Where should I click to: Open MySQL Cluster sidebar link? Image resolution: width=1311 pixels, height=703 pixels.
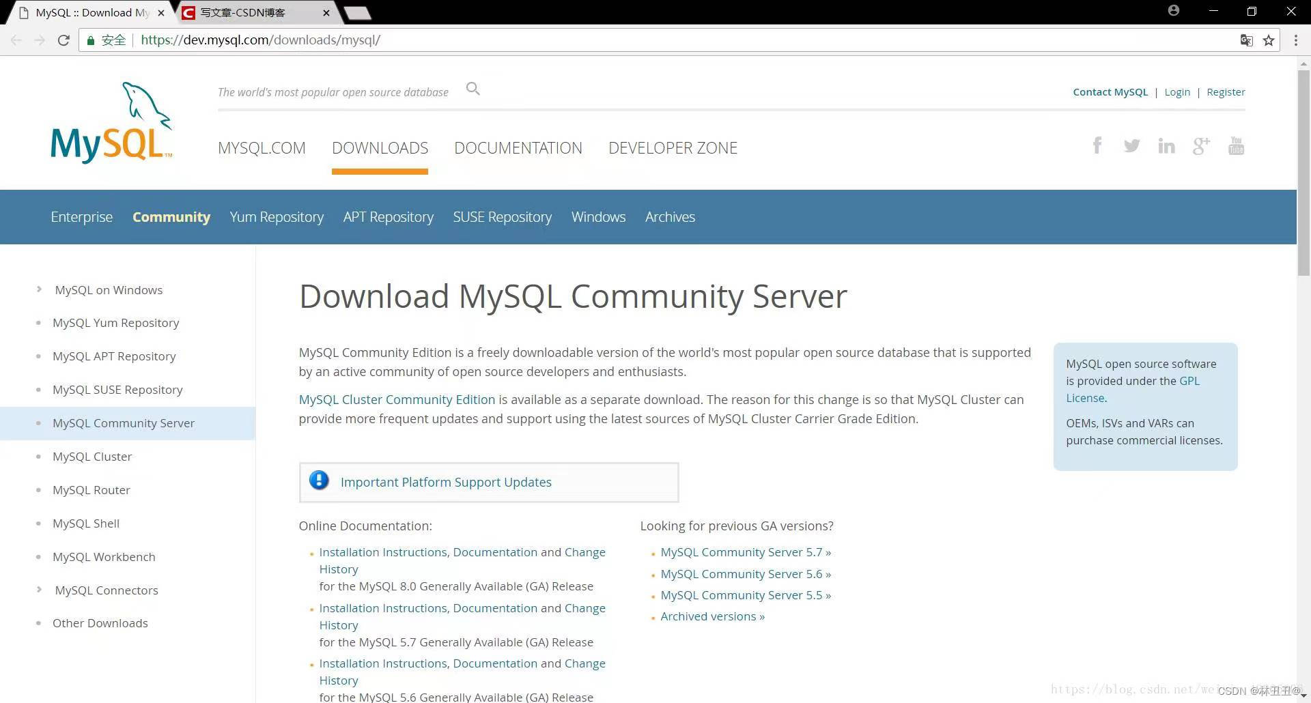point(92,457)
